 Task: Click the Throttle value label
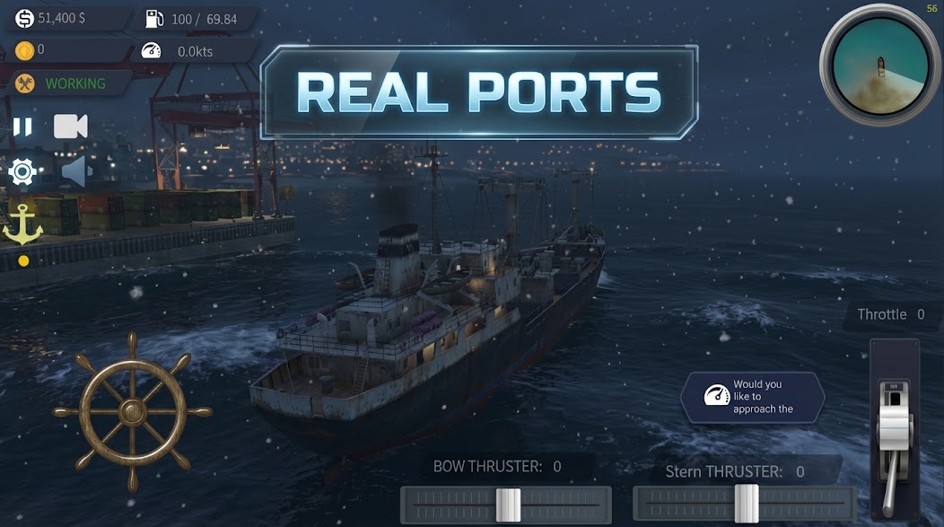[890, 314]
